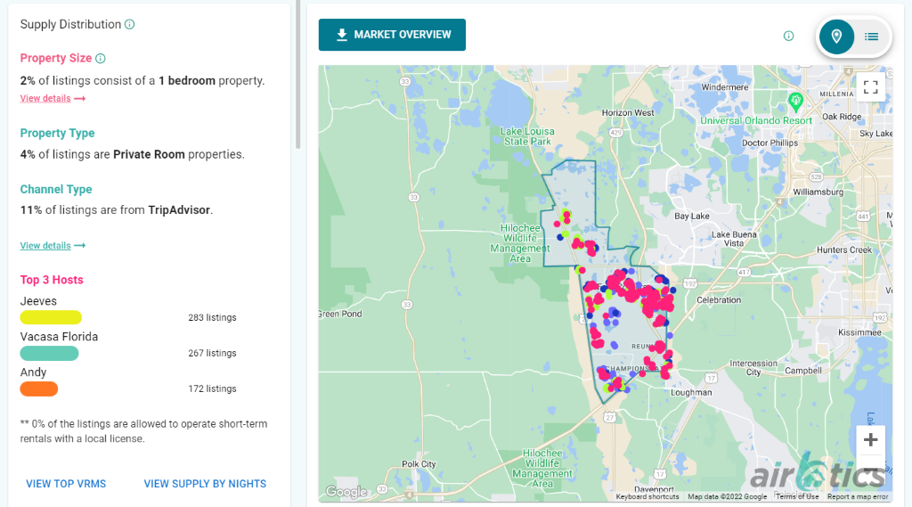Open View Top VRMs

[x=66, y=484]
